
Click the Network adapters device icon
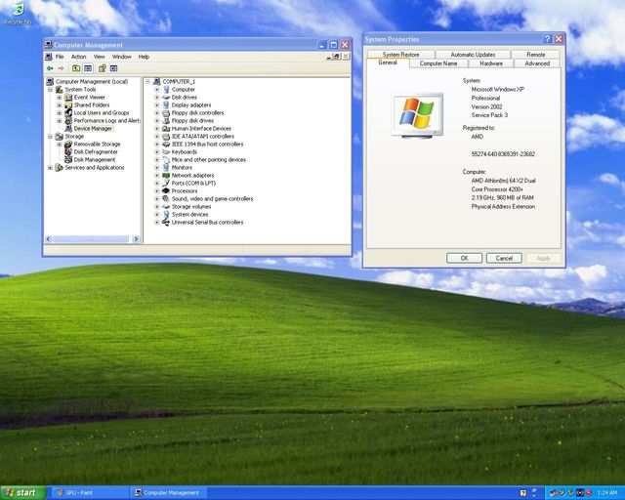tap(166, 176)
